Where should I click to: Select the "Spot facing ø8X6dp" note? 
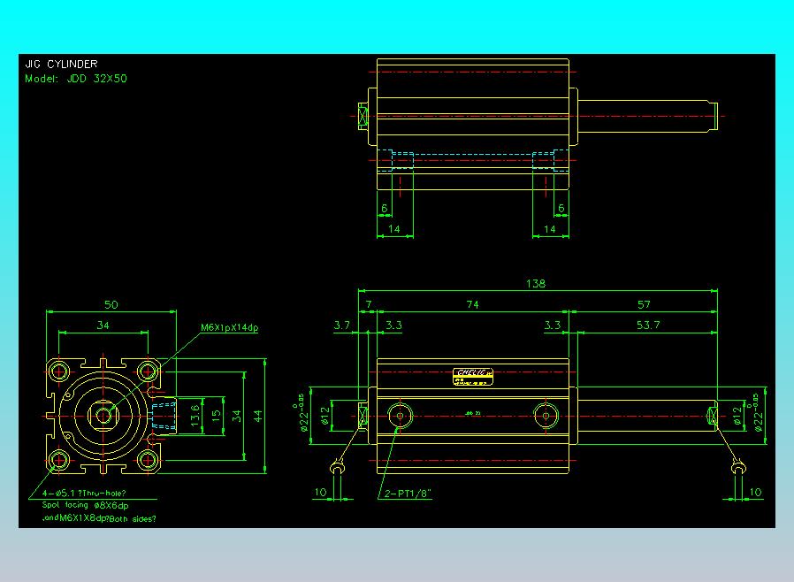85,505
